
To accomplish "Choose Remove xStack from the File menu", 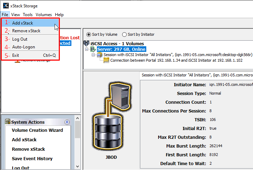I will [26, 31].
